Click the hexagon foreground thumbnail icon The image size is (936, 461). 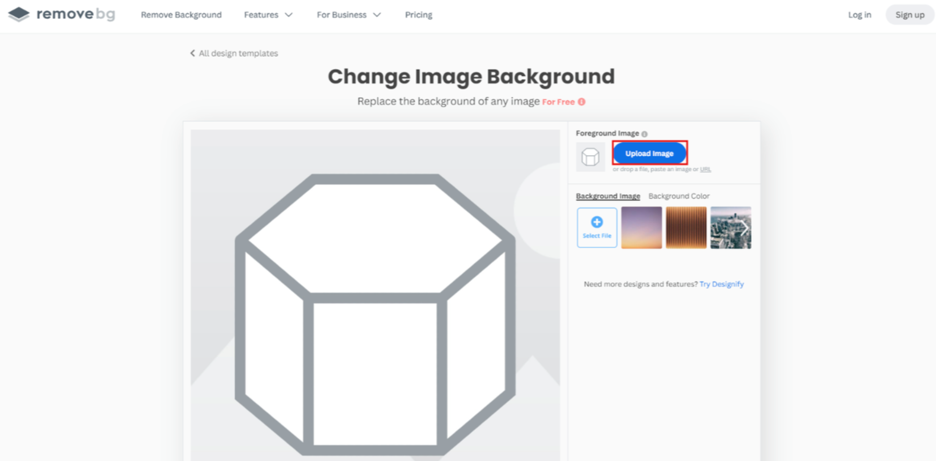pos(590,157)
